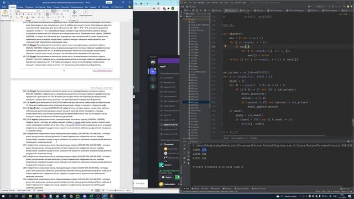Join the Основной voice channel in Discord
Image resolution: width=354 pixels, height=199 pixels.
[168, 144]
